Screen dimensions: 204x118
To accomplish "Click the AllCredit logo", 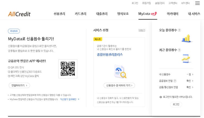I will (x=19, y=14).
